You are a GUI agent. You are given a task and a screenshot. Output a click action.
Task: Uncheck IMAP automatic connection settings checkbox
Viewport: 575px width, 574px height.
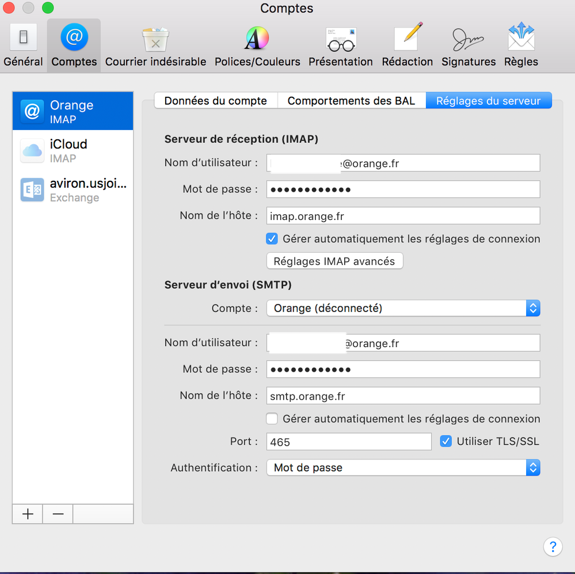272,239
